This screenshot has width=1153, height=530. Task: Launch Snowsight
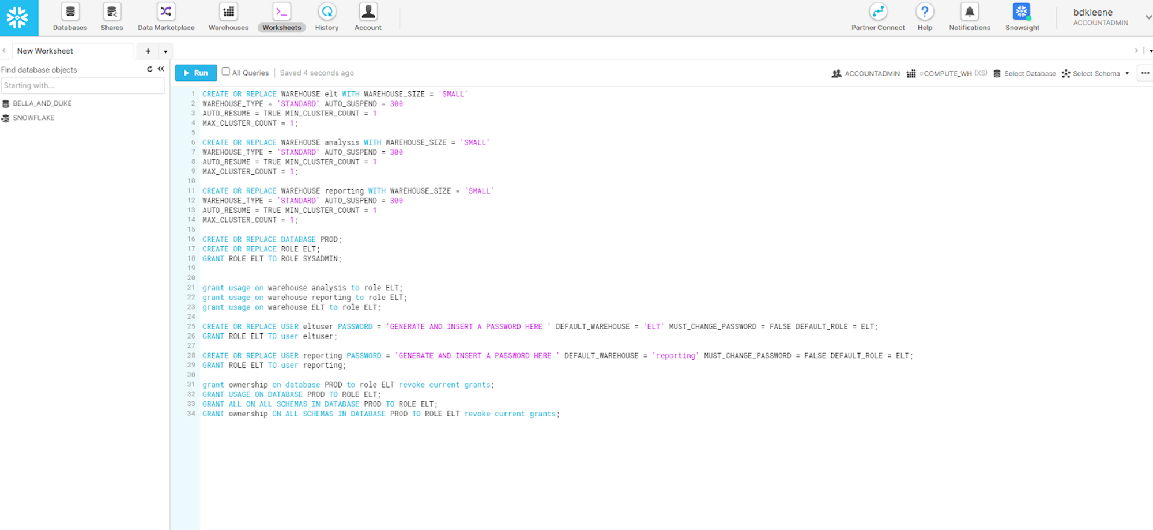pyautogui.click(x=1022, y=17)
